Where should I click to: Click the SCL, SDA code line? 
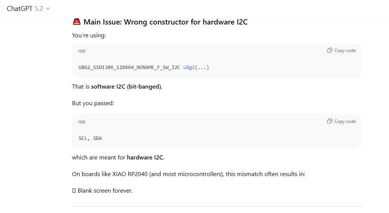tap(90, 138)
